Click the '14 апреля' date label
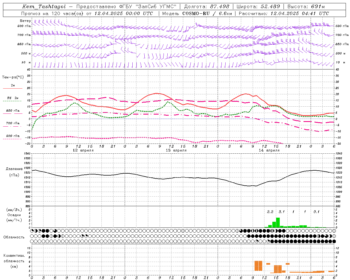The width and height of the screenshot is (350, 280). pos(269,150)
